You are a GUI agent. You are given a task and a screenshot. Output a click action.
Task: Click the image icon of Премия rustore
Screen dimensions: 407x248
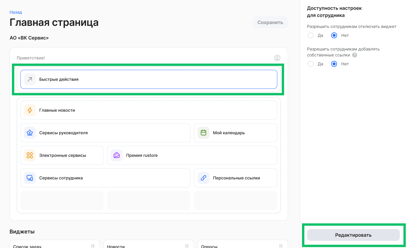click(x=116, y=155)
